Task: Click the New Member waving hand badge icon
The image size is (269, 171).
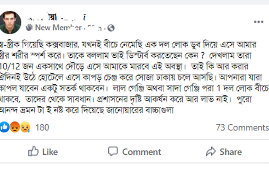Action: (x=29, y=27)
